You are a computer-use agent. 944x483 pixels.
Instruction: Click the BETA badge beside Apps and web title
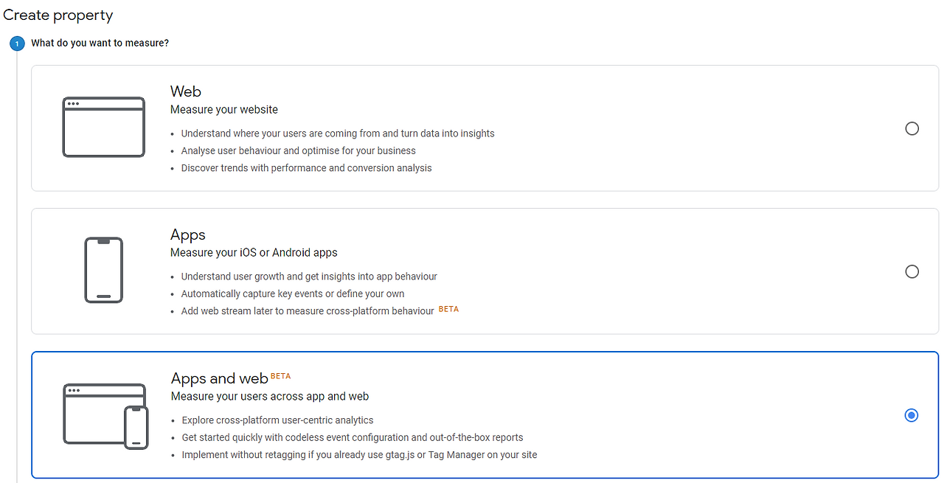[281, 376]
